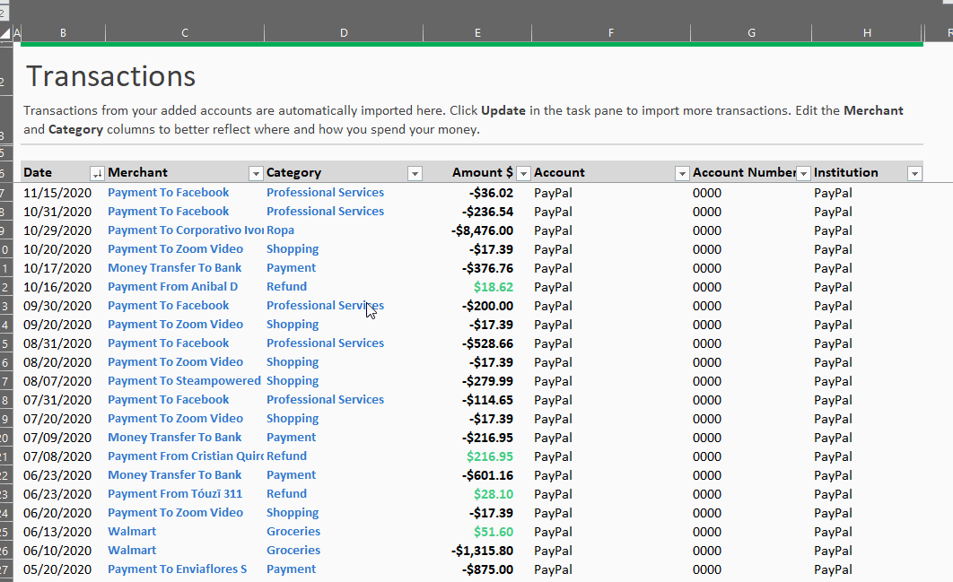
Task: Click Money Transfer To Bank dated 06/23/2020
Action: tap(174, 475)
